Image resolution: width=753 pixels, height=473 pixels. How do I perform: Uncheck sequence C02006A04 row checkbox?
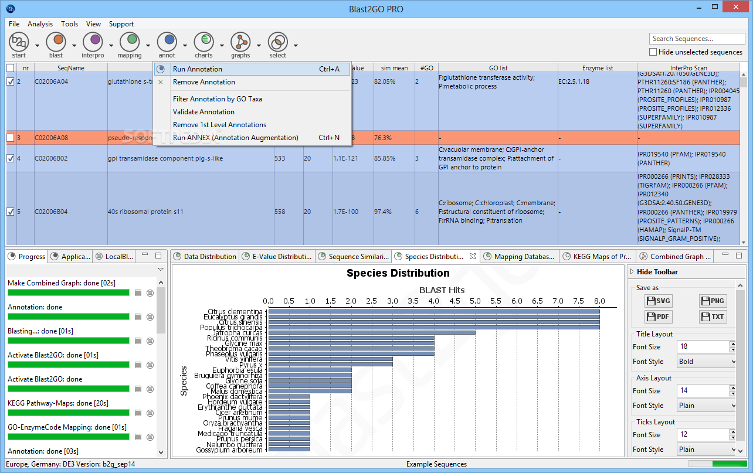tap(10, 81)
